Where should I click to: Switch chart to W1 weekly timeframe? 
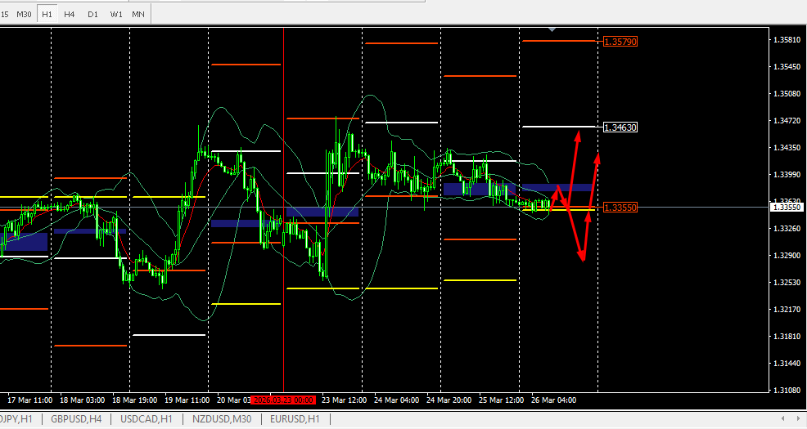point(116,15)
